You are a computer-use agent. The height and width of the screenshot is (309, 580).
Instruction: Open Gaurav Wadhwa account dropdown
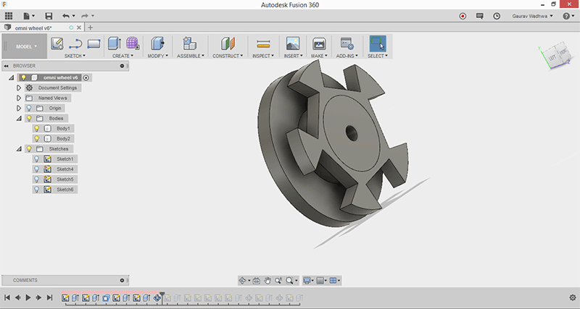tap(533, 16)
